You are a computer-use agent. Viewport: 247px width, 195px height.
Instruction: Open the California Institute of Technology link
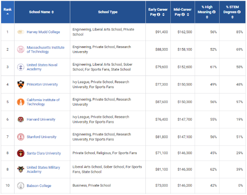[x=43, y=102]
